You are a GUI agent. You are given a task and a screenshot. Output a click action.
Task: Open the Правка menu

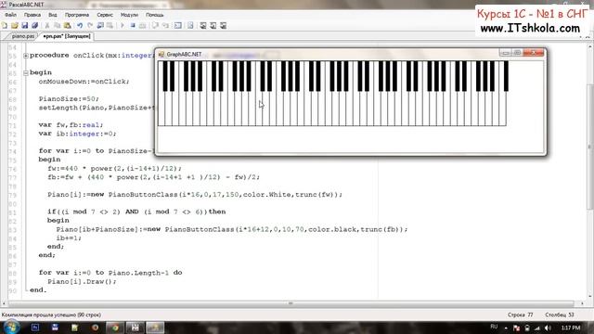(x=32, y=15)
